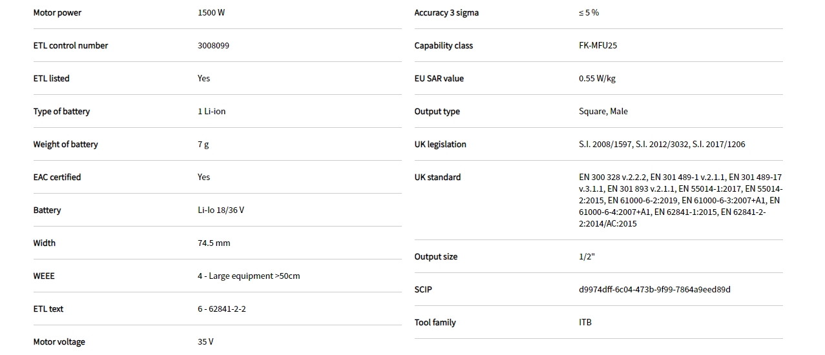Click the EAC certified label
825x355 pixels.
coord(57,177)
